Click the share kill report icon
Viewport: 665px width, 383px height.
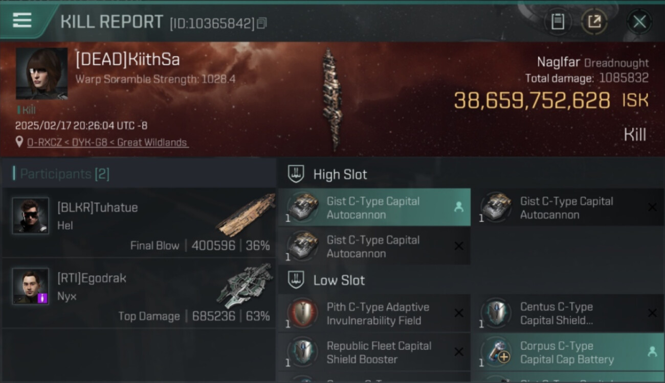click(594, 21)
